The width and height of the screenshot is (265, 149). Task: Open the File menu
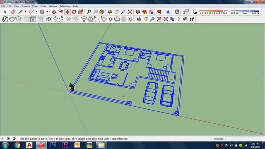click(x=3, y=6)
